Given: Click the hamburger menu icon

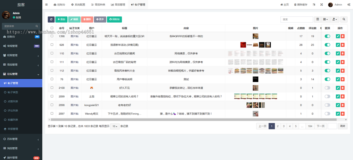Looking at the screenshot, I should [x=46, y=5].
